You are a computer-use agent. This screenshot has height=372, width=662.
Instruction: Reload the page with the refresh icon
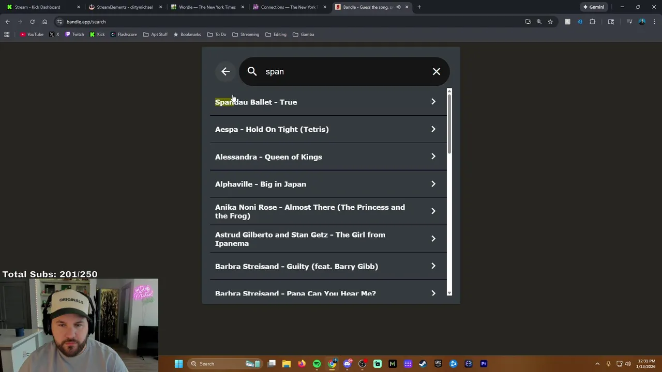(32, 22)
